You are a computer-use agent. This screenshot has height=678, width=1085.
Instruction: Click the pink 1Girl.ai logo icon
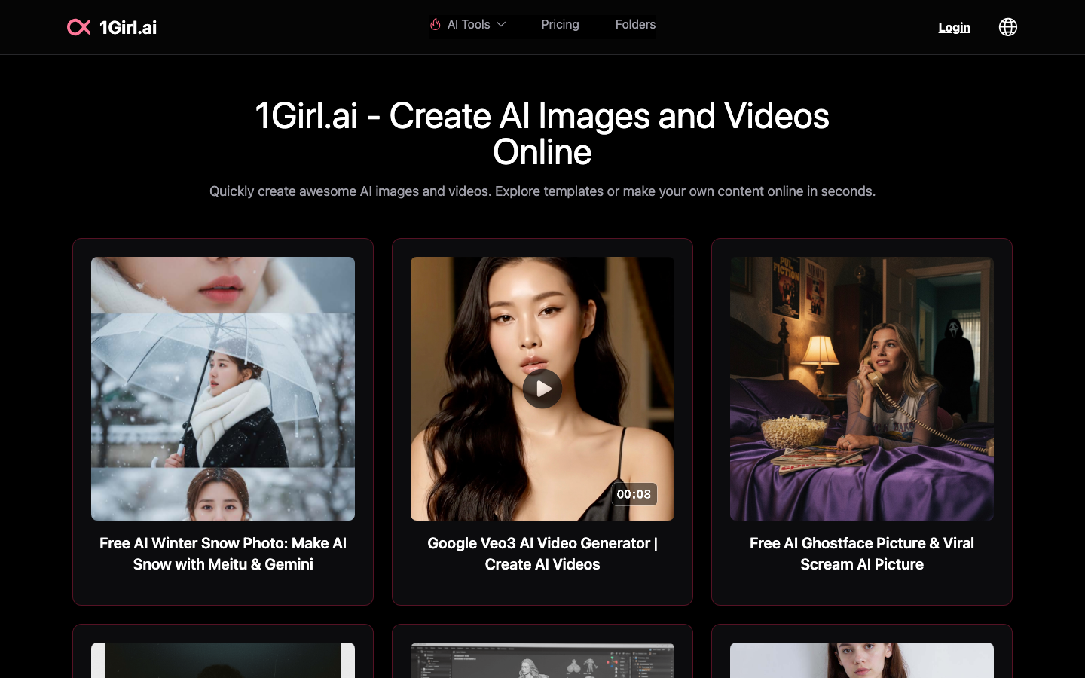tap(79, 27)
